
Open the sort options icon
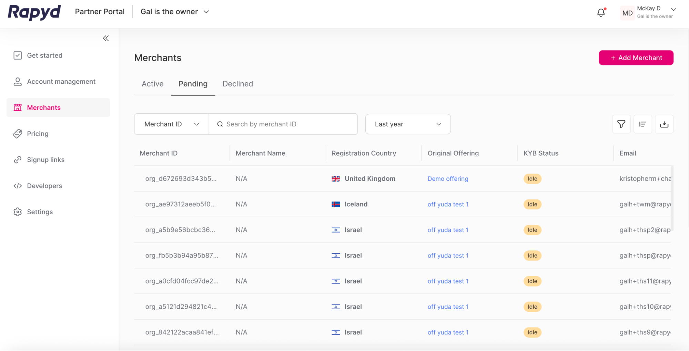(642, 124)
